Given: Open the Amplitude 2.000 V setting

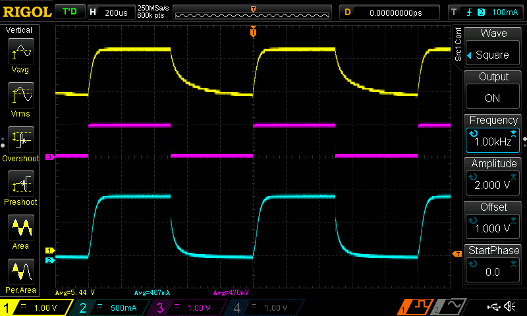Looking at the screenshot, I should [x=493, y=178].
